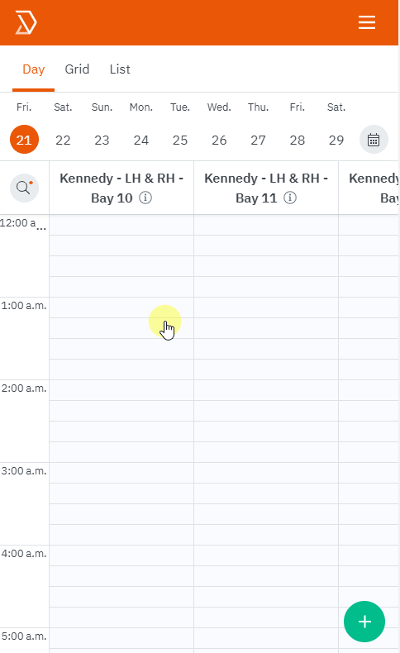Image resolution: width=400 pixels, height=653 pixels.
Task: Select Wednesday the 26th
Action: 219,140
